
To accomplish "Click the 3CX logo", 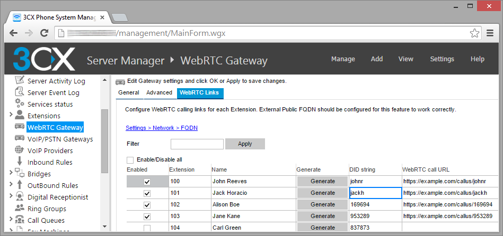I will tap(44, 59).
